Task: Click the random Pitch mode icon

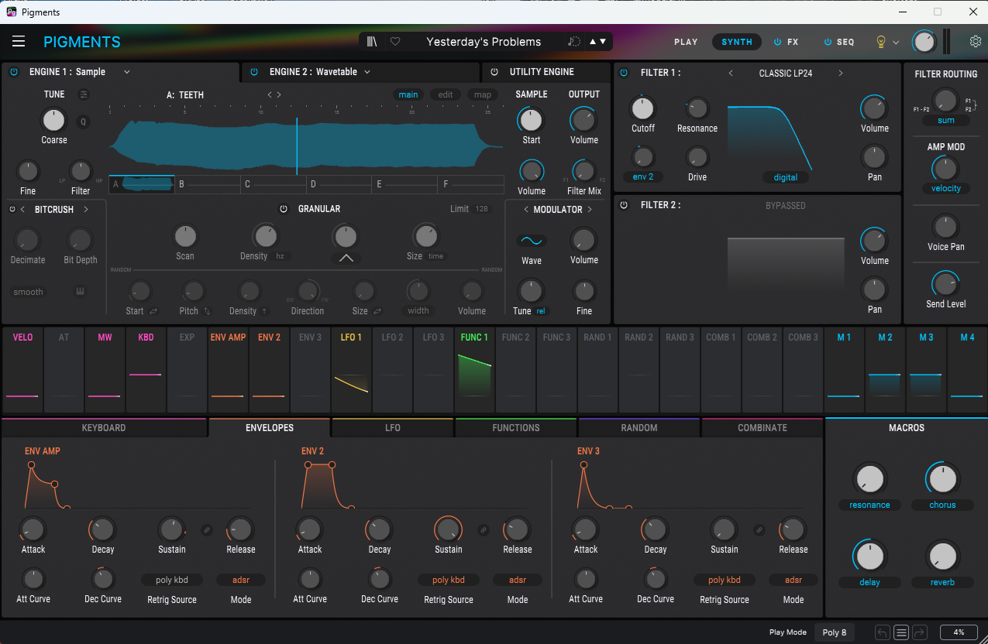Action: (x=207, y=311)
